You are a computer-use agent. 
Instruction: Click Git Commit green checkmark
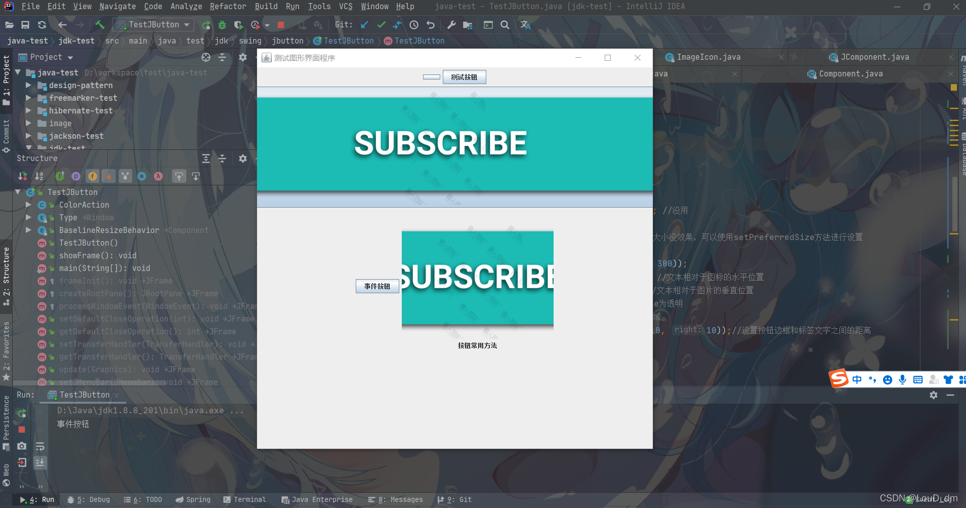[x=381, y=25]
